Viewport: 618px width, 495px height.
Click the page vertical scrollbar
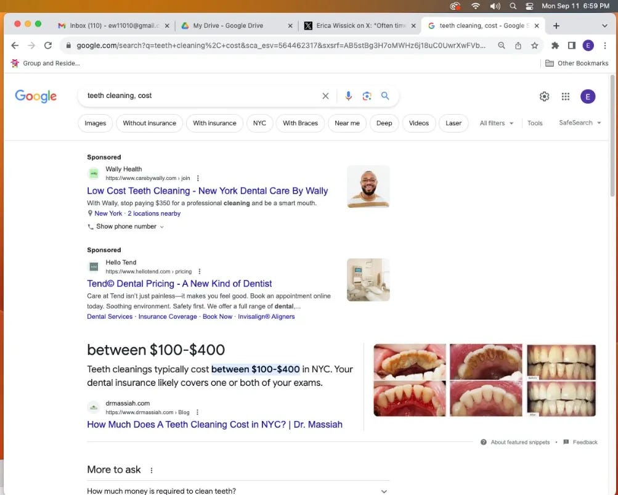612,135
